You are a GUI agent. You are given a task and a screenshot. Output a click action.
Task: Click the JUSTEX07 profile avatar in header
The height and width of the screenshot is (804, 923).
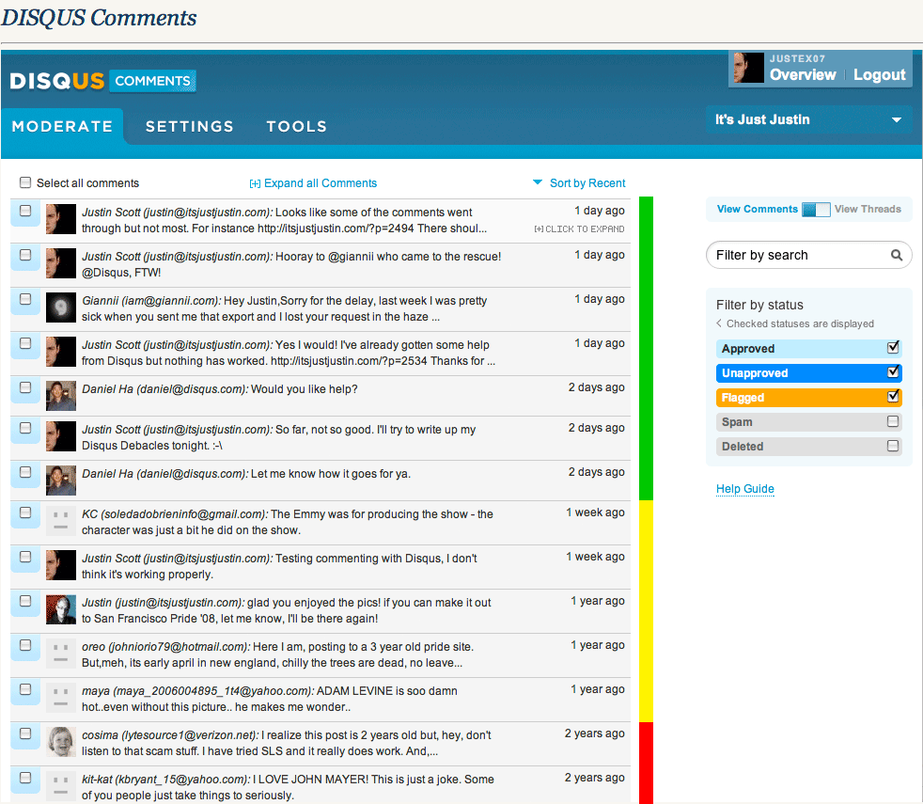tap(748, 68)
